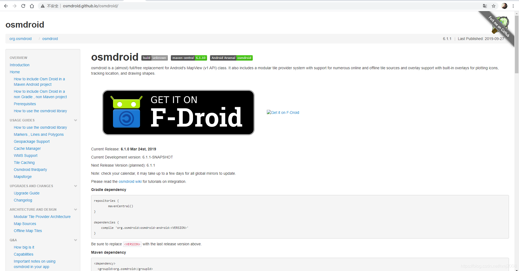Click the not-secure warning icon
This screenshot has width=519, height=271.
(43, 6)
